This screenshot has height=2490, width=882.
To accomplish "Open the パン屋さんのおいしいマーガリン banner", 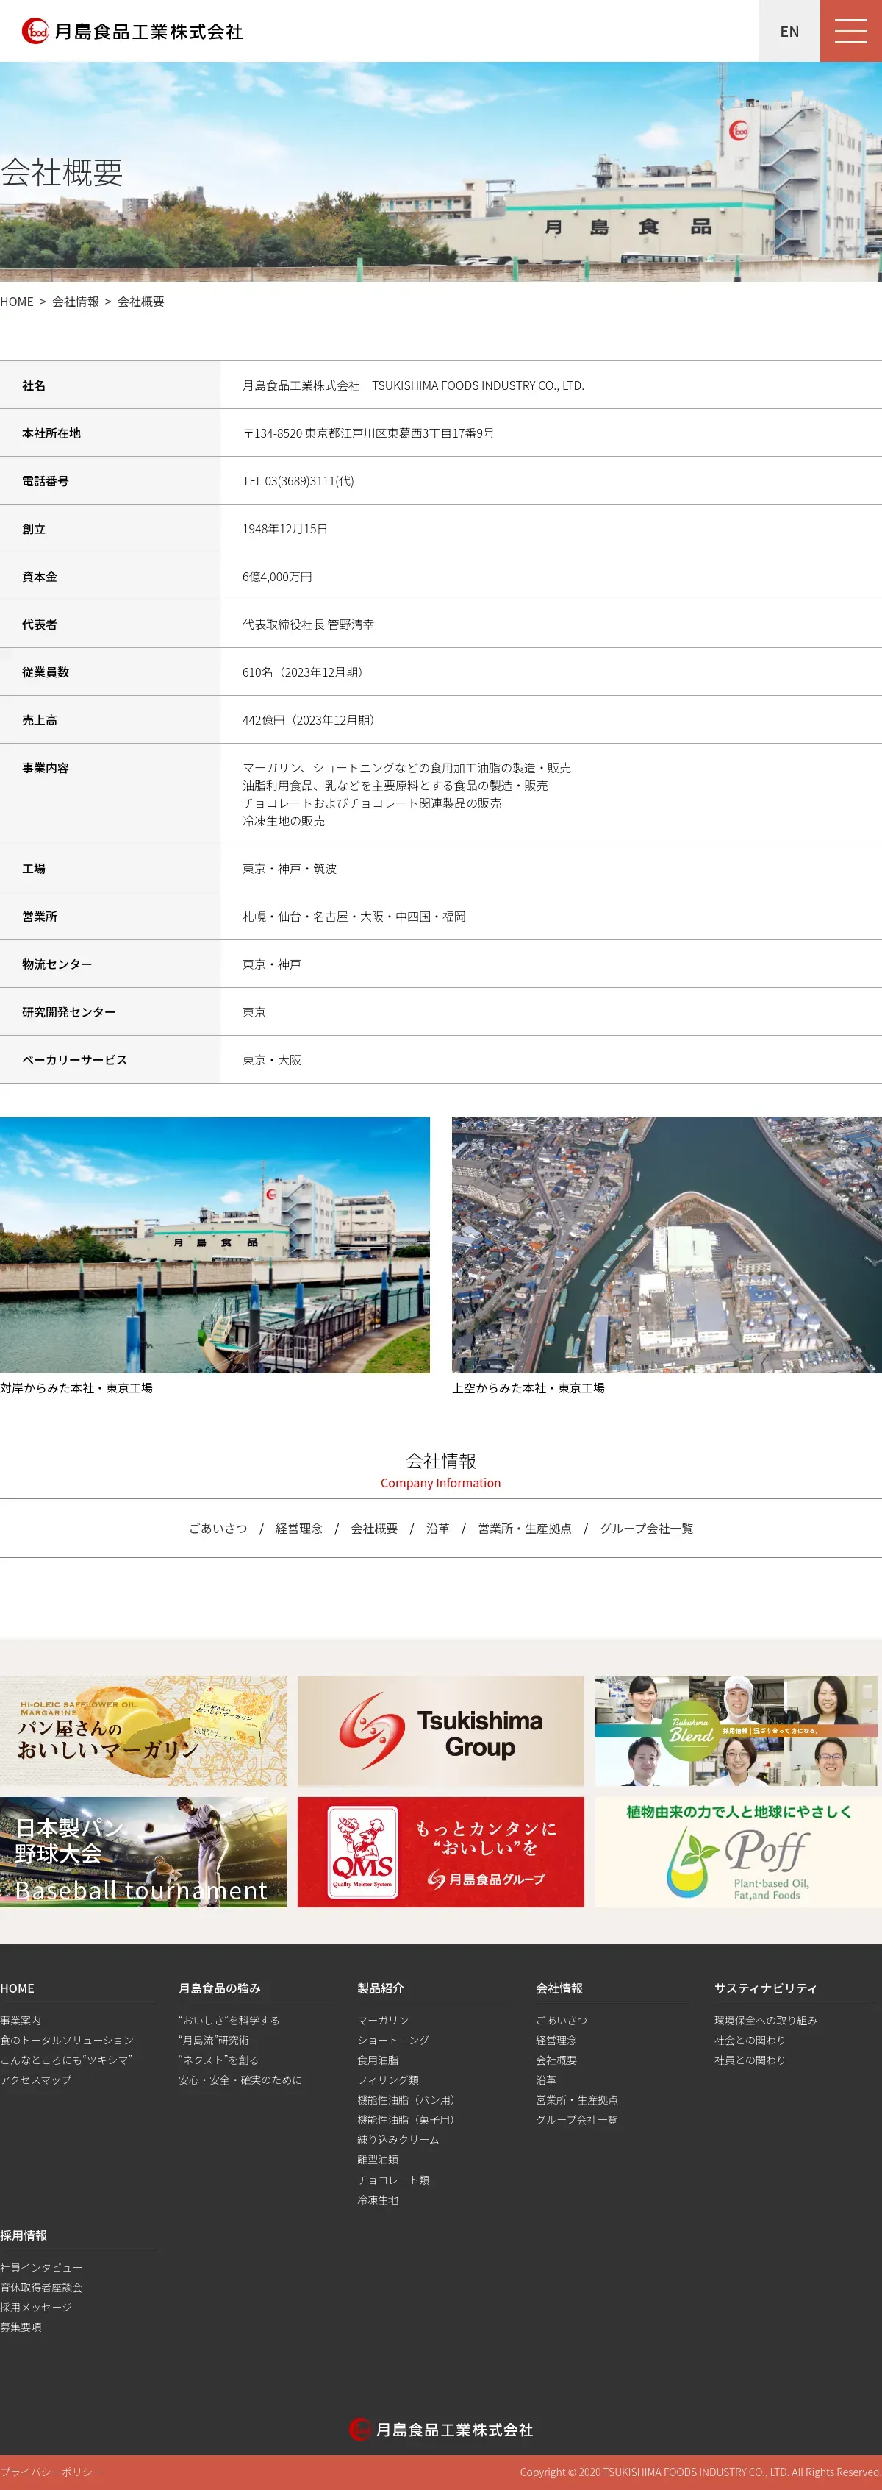I will 143,1730.
